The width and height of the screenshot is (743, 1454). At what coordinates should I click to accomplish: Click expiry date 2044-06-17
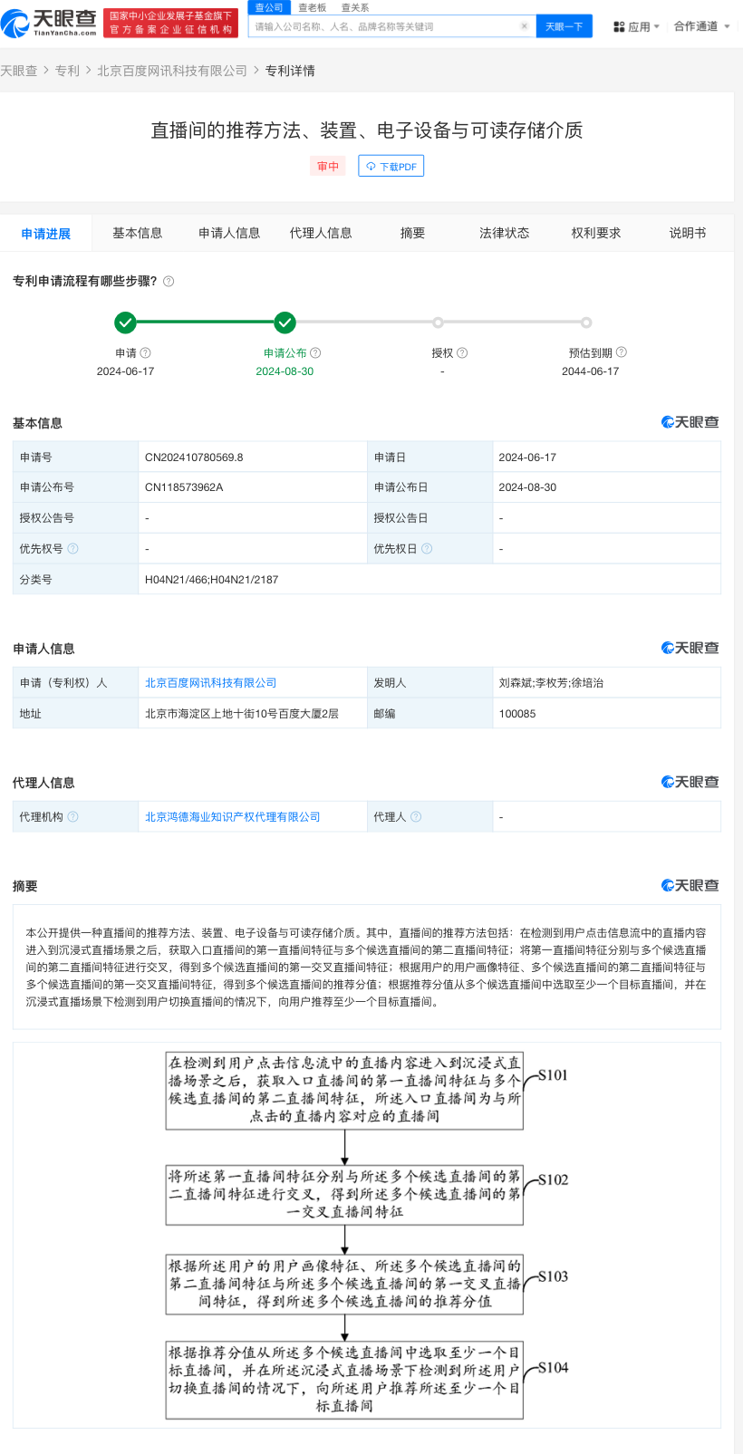click(x=591, y=371)
